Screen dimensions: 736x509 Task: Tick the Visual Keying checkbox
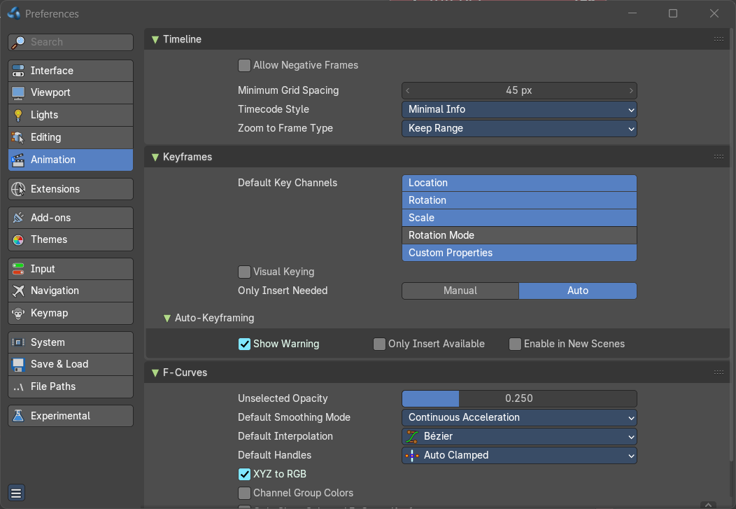[x=244, y=272]
